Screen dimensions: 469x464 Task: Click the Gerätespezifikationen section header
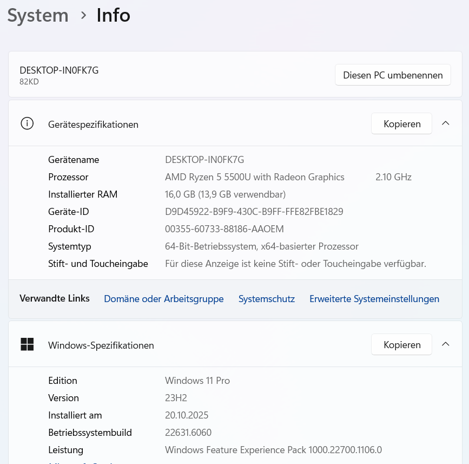click(x=235, y=123)
